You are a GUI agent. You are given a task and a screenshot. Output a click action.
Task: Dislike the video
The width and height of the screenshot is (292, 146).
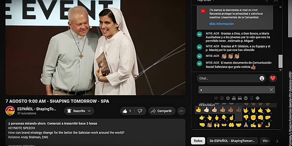(140, 111)
